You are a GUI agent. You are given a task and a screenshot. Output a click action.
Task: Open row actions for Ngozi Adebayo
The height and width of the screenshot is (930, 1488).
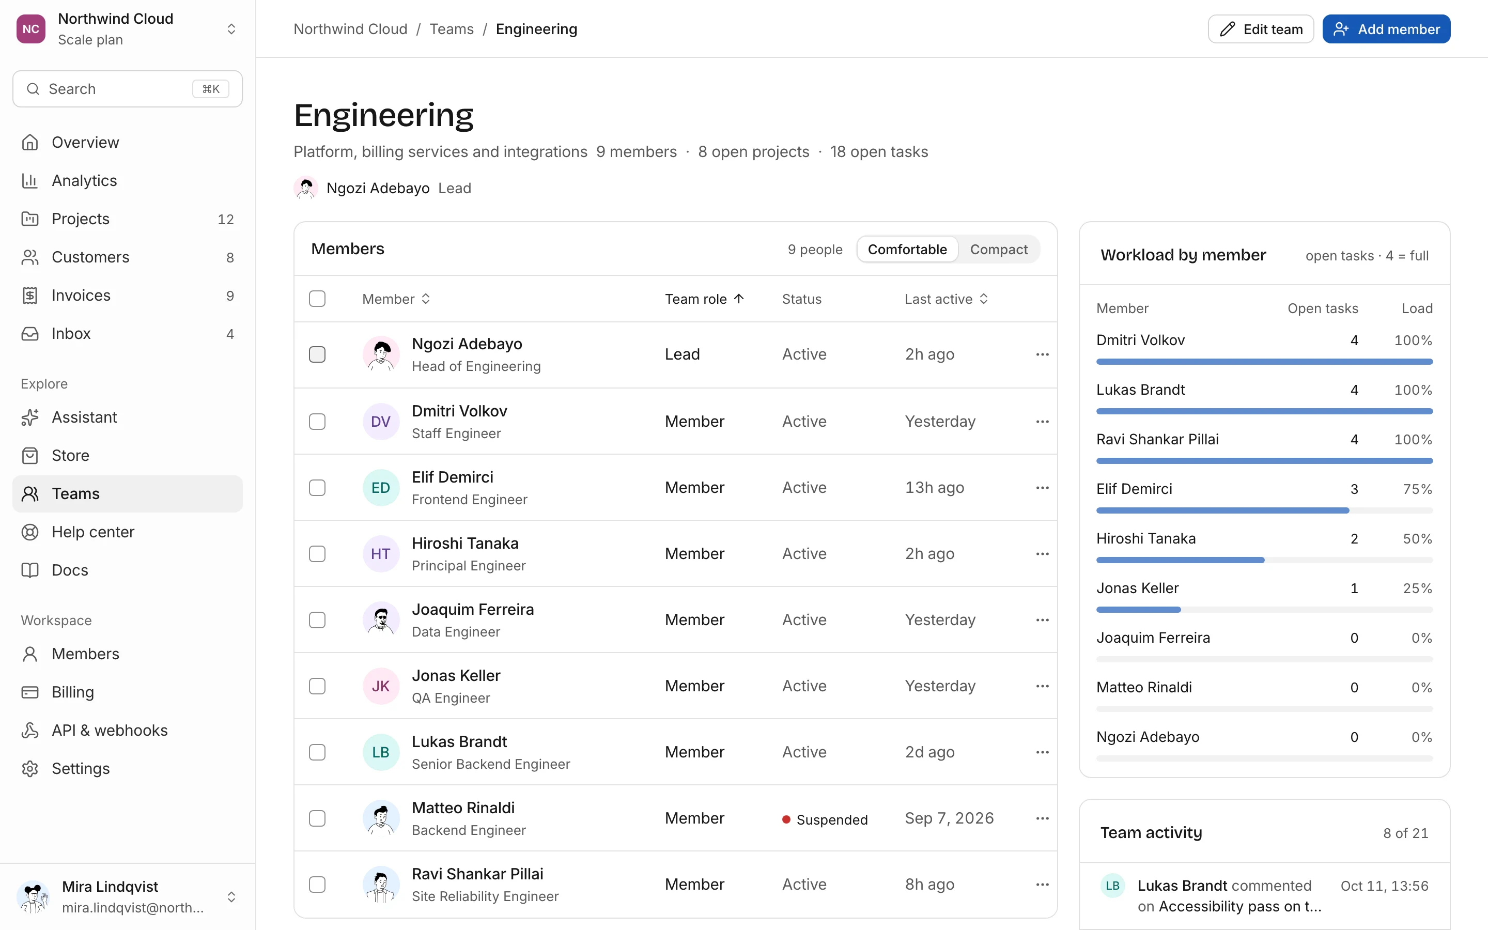pos(1042,354)
